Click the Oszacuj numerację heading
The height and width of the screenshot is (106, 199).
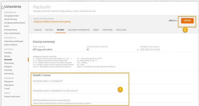coord(44,42)
